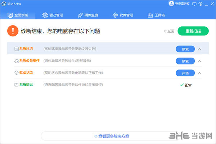
Task: Click the 驱动状态异常将导致电脑无法正常工作 description
Action: point(73,73)
